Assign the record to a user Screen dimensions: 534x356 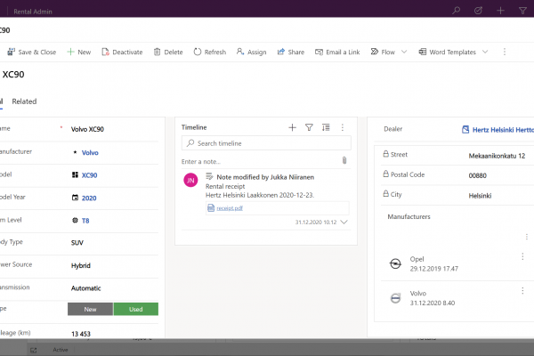pos(251,52)
